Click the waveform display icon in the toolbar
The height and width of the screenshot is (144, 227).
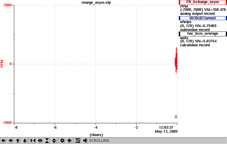pyautogui.click(x=78, y=141)
